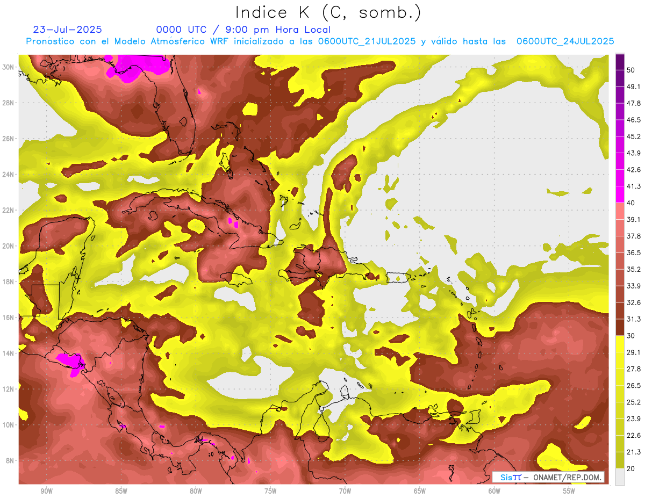The image size is (645, 498).
Task: Click the 80W longitude label
Action: (x=196, y=491)
